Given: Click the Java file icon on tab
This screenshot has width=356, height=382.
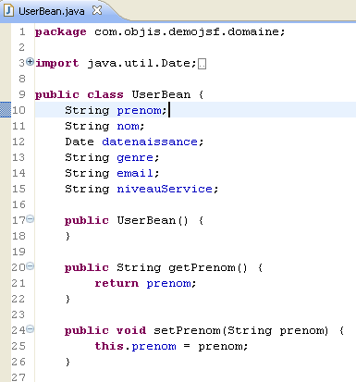Looking at the screenshot, I should click(x=8, y=11).
